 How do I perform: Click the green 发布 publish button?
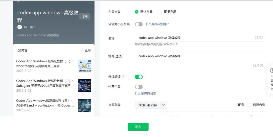[x=138, y=127]
